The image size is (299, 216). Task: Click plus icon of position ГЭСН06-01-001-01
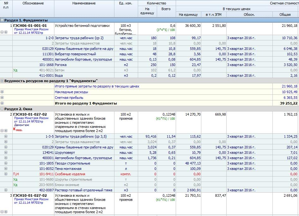click(x=6, y=32)
